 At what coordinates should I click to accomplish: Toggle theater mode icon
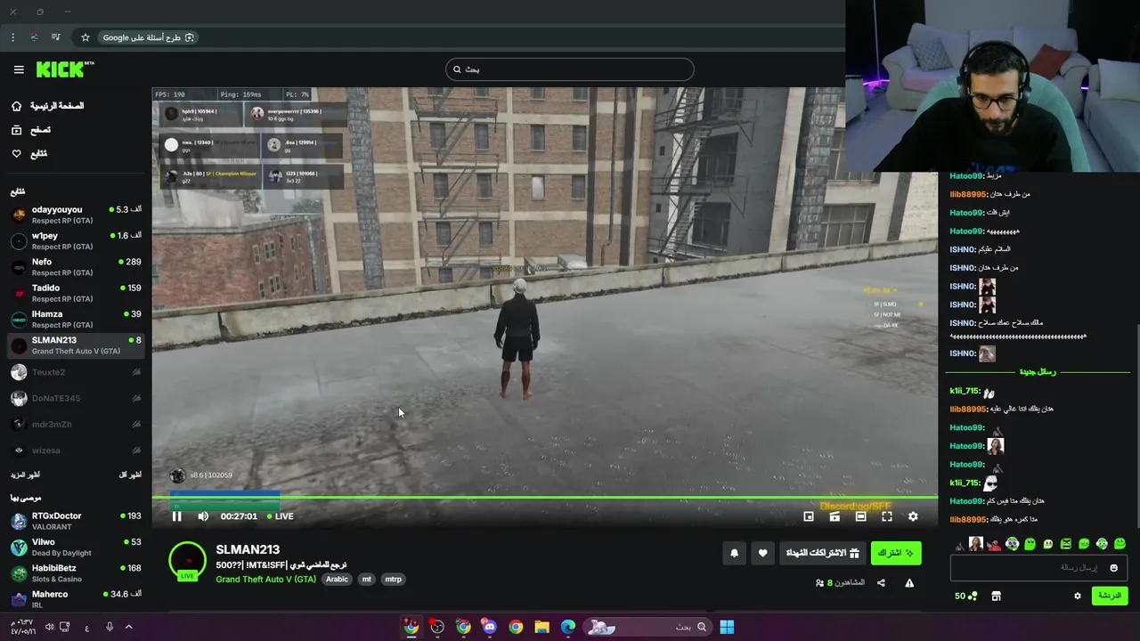pos(860,516)
